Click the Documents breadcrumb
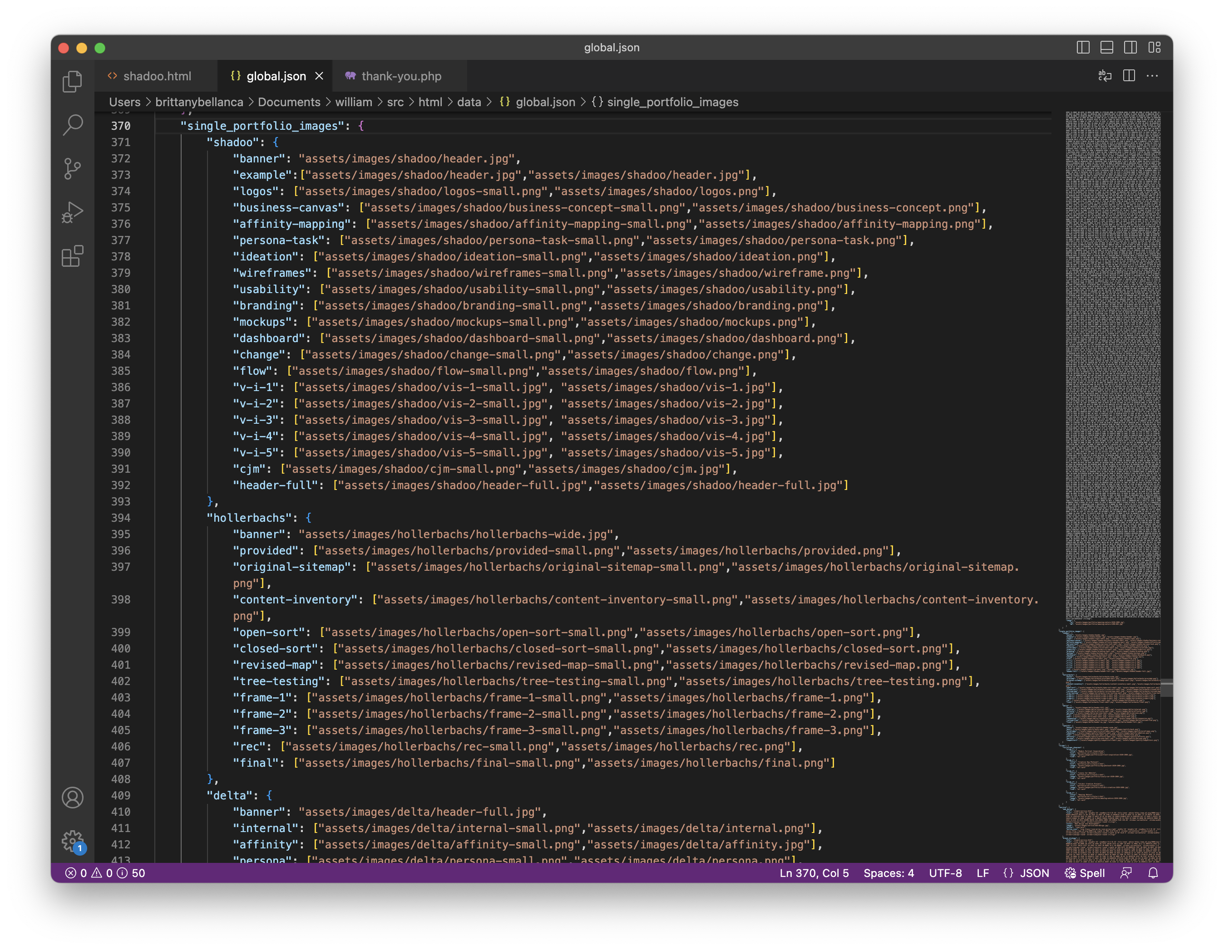 click(x=289, y=102)
